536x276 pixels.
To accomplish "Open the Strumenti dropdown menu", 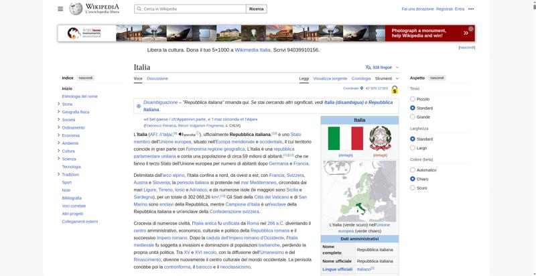I will click(387, 78).
